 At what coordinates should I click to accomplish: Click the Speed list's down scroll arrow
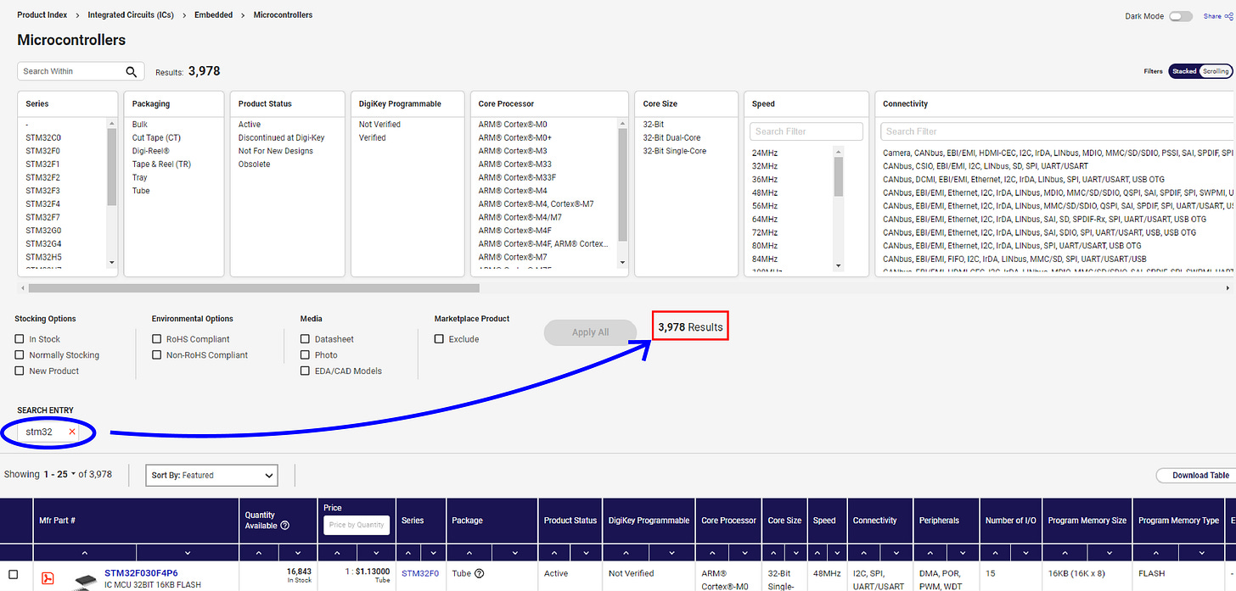click(839, 265)
